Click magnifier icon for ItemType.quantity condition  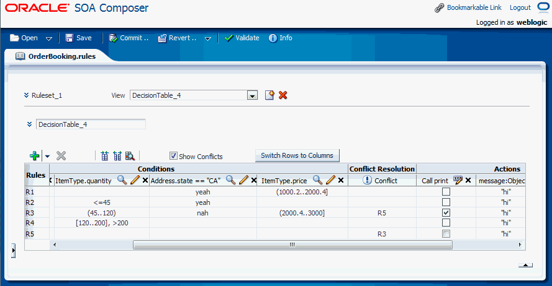pyautogui.click(x=122, y=180)
